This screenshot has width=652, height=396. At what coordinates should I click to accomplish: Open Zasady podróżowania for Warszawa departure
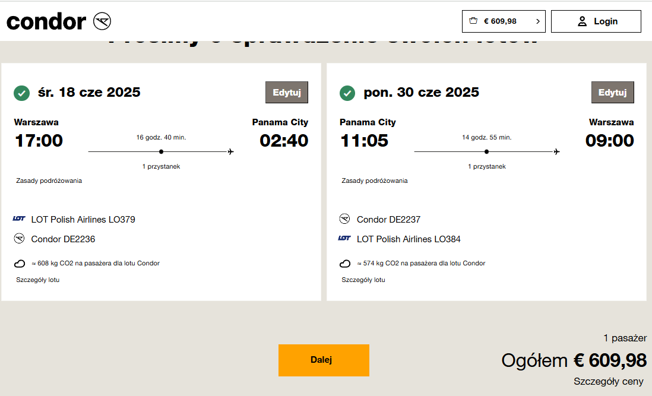tap(49, 180)
